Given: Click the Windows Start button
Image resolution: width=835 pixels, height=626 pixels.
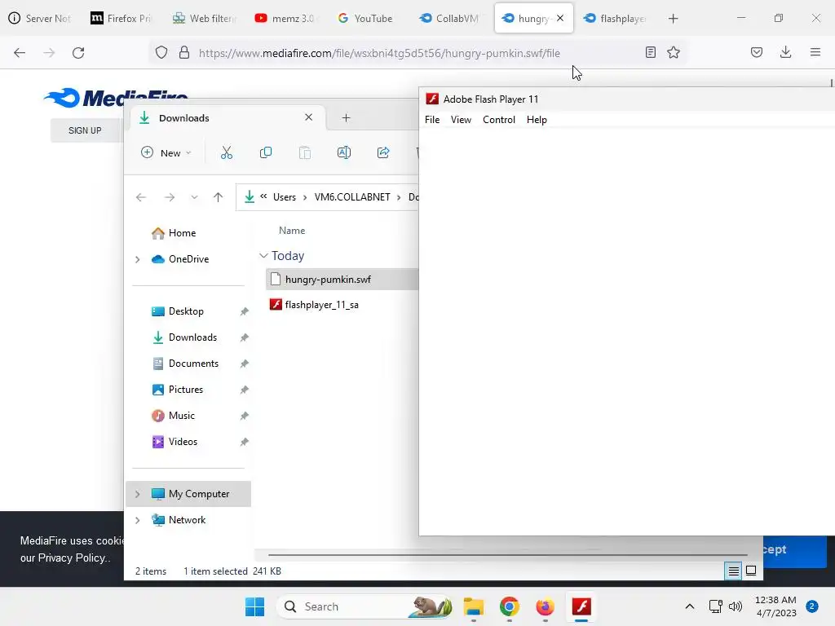Looking at the screenshot, I should click(254, 606).
